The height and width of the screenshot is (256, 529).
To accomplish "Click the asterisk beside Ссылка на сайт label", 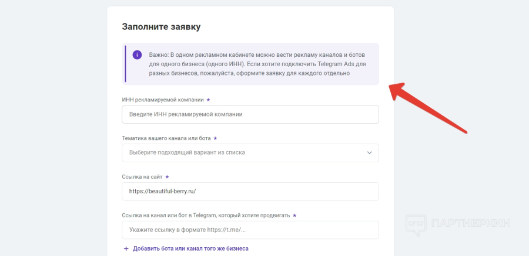I will pyautogui.click(x=167, y=176).
